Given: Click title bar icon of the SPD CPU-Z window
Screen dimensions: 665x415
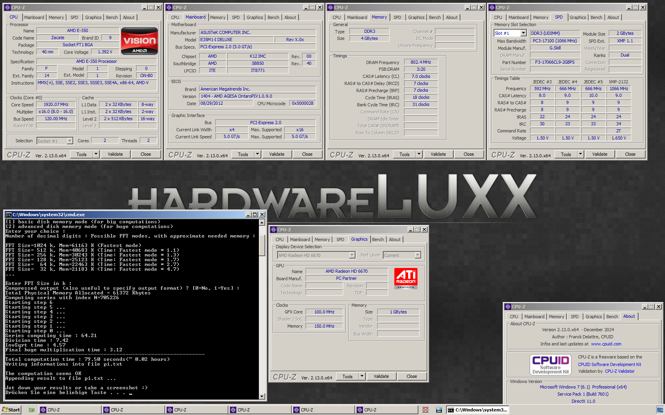Looking at the screenshot, I should tap(492, 8).
